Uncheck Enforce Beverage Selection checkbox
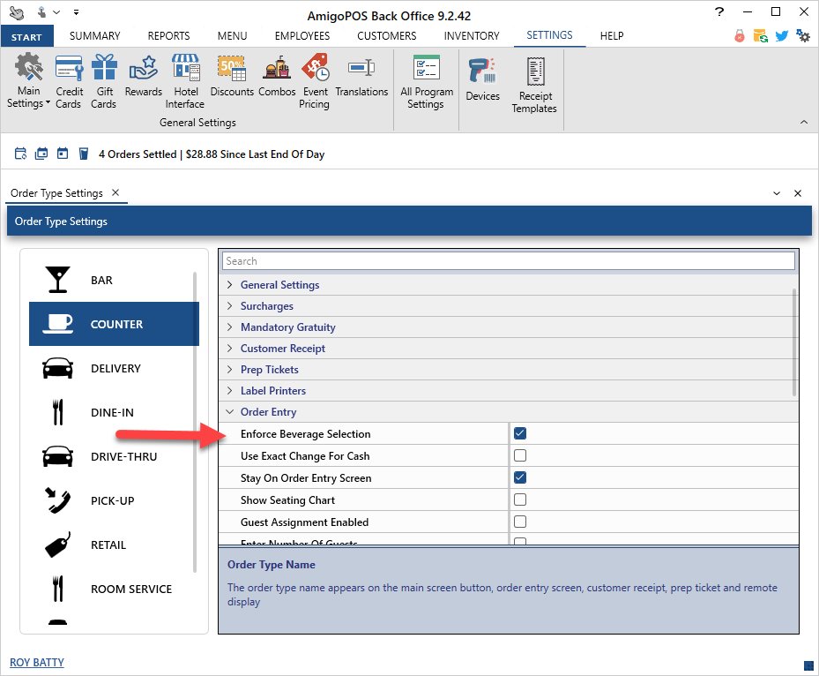Image resolution: width=819 pixels, height=676 pixels. [x=520, y=433]
